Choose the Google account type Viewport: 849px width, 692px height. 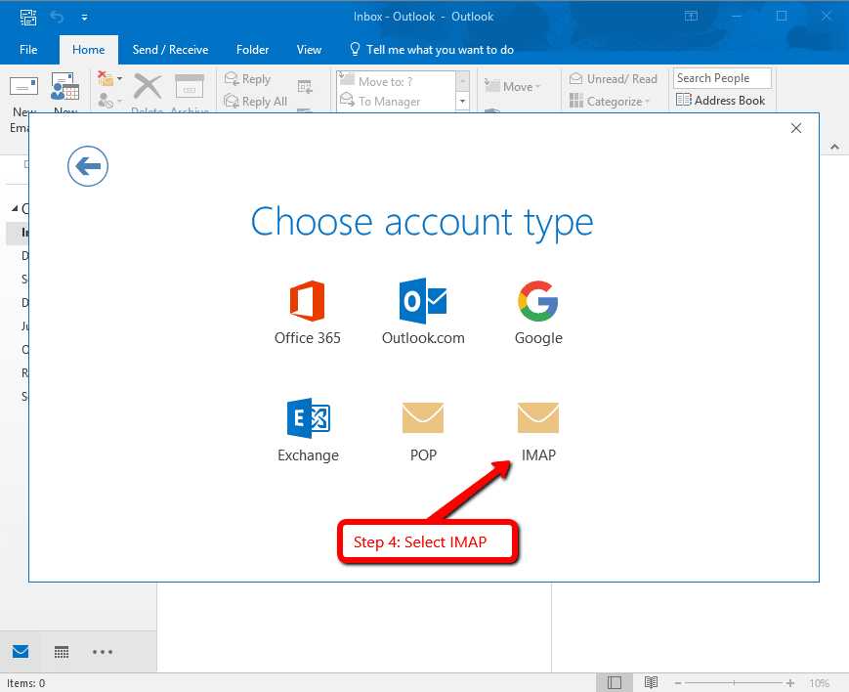click(538, 313)
